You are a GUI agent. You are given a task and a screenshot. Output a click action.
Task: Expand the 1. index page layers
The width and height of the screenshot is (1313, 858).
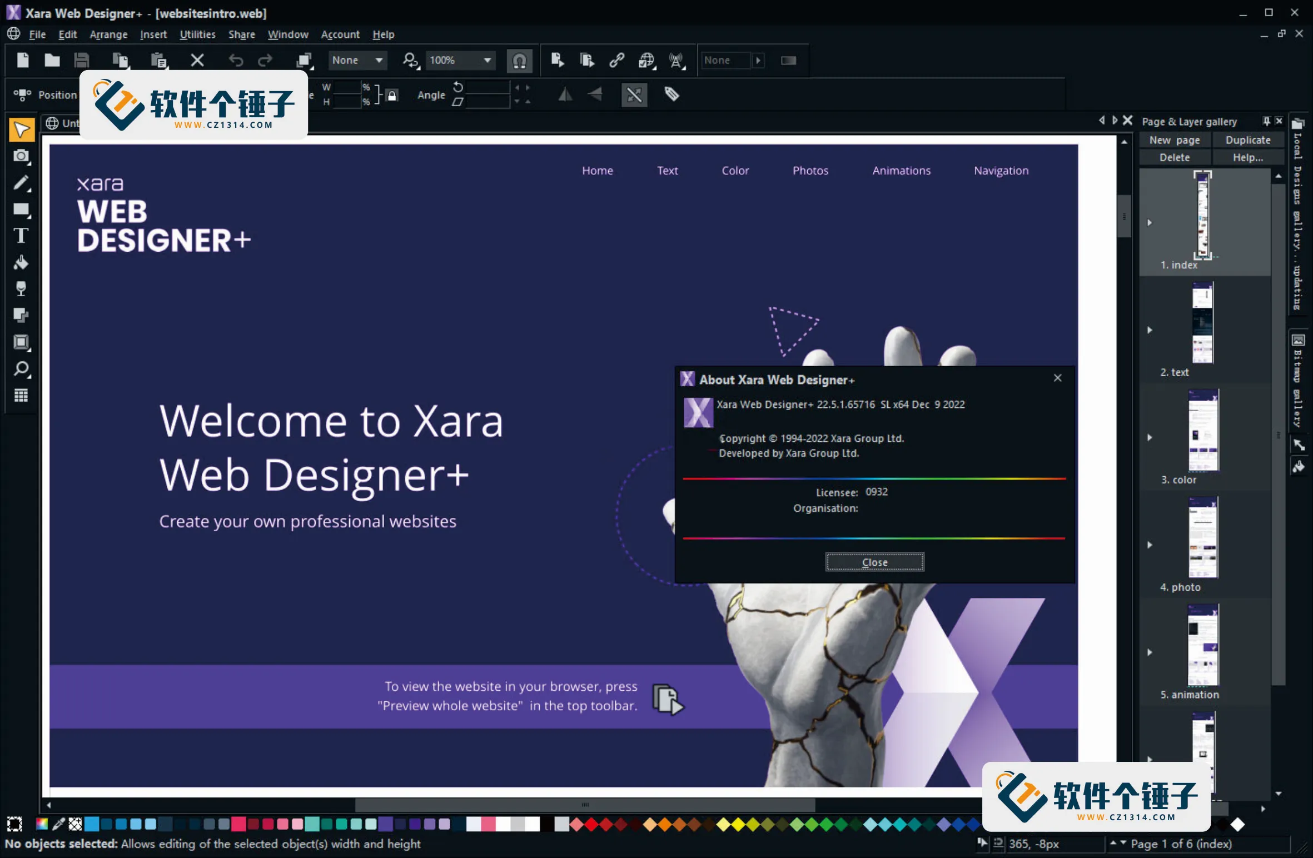point(1150,223)
